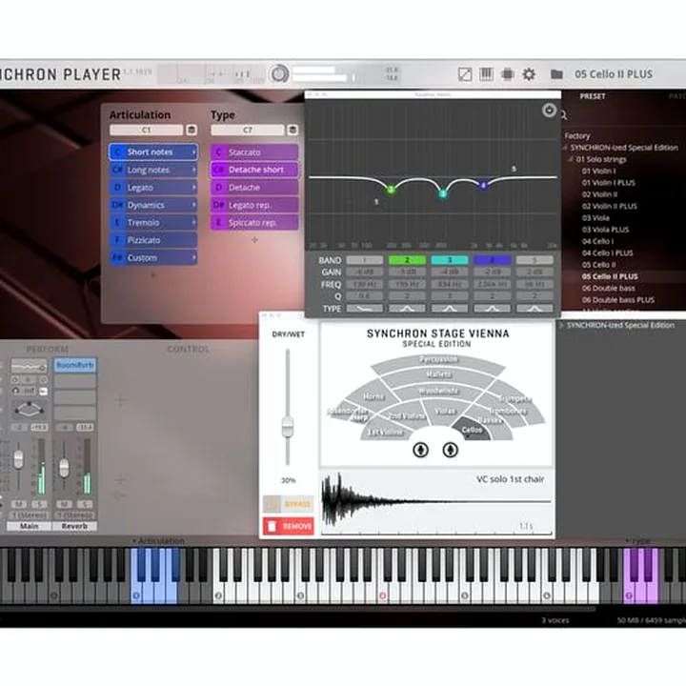
Task: Select band 1 low-shelf filter type
Action: (364, 309)
